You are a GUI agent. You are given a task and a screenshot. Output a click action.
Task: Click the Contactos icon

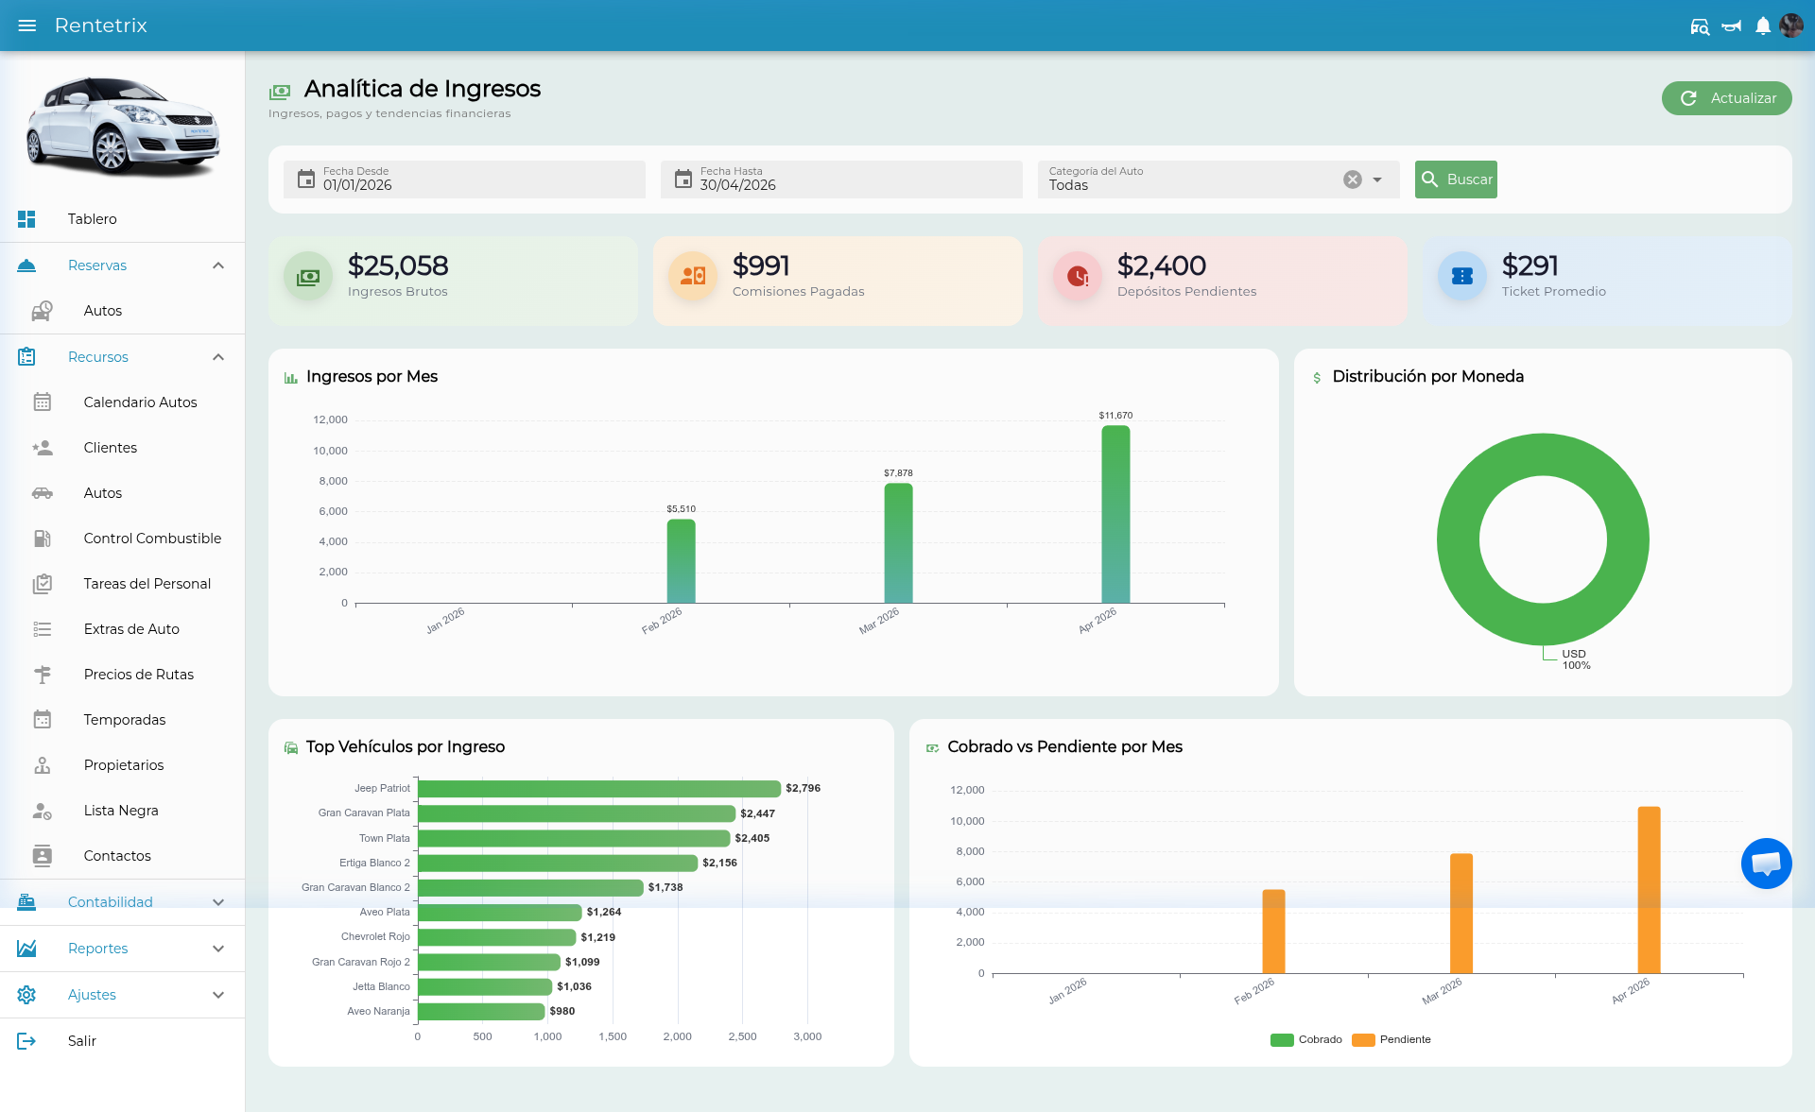pos(43,856)
